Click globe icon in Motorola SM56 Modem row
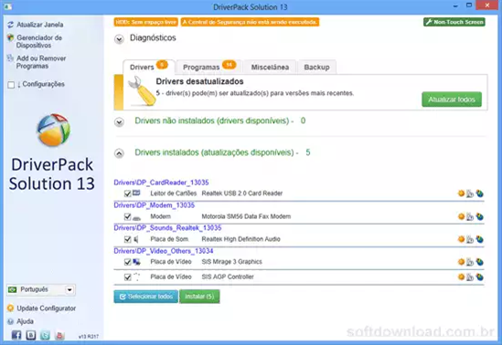Screen dimensions: 502x345 (x=479, y=217)
